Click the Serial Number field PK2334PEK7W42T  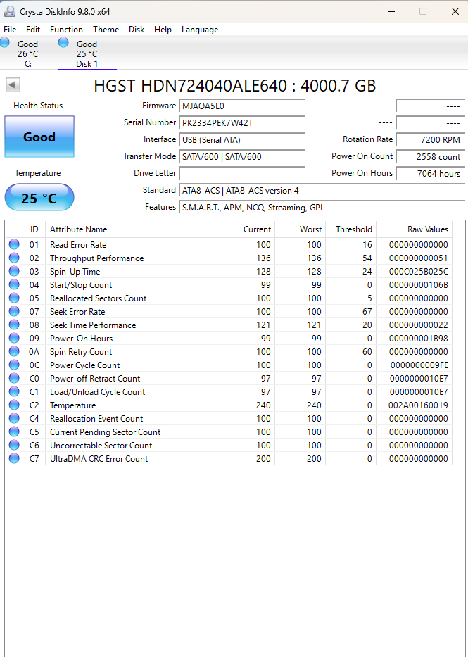pos(241,123)
